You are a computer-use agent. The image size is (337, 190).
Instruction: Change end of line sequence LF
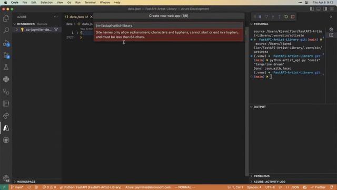tap(280, 187)
